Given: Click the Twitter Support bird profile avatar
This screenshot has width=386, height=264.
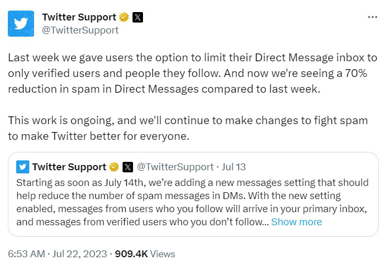Looking at the screenshot, I should 21,23.
